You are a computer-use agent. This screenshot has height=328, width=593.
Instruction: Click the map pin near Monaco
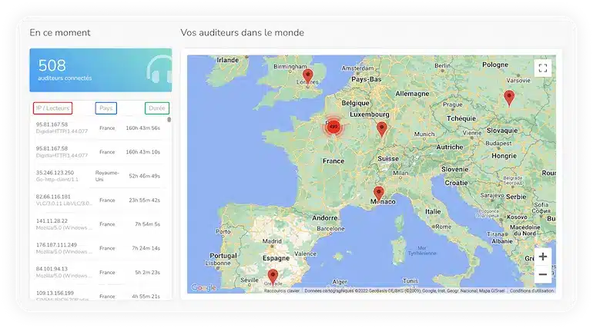[x=379, y=194]
